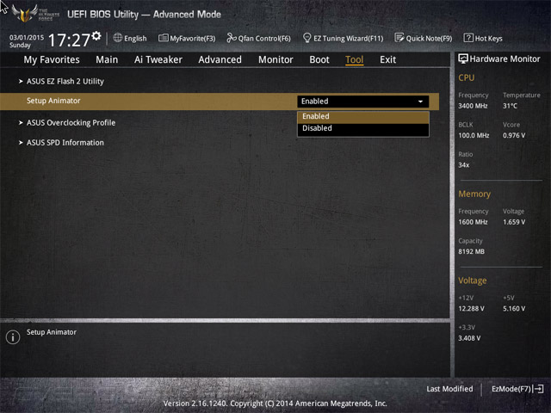Click the Voltage section heading

click(473, 280)
